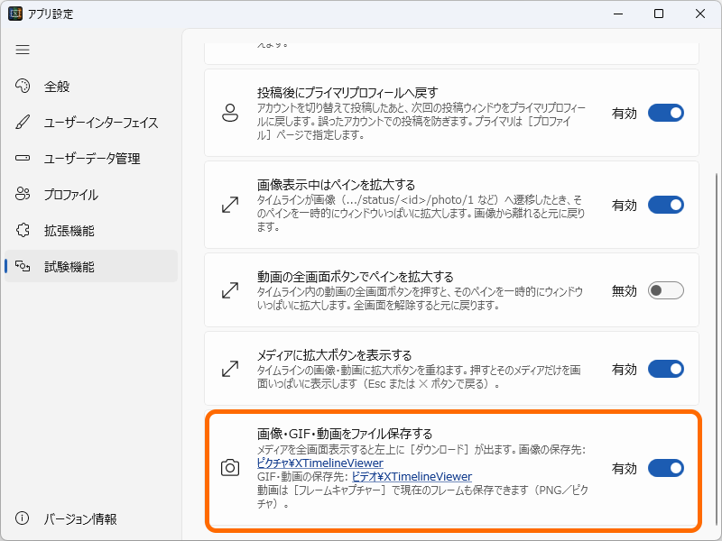The height and width of the screenshot is (541, 722).
Task: Click the アプリ設定 window title text
Action: coord(51,14)
